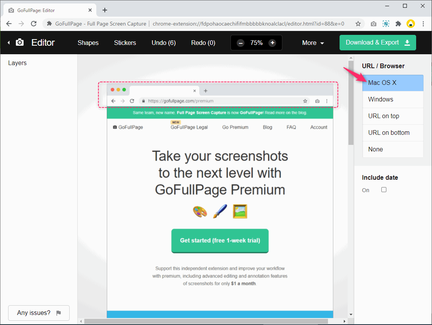432x325 pixels.
Task: Click the Any issues? button
Action: [39, 313]
